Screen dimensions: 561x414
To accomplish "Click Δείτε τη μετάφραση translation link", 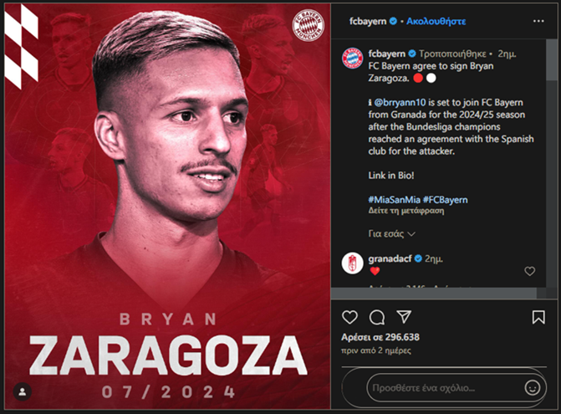I will coord(406,211).
